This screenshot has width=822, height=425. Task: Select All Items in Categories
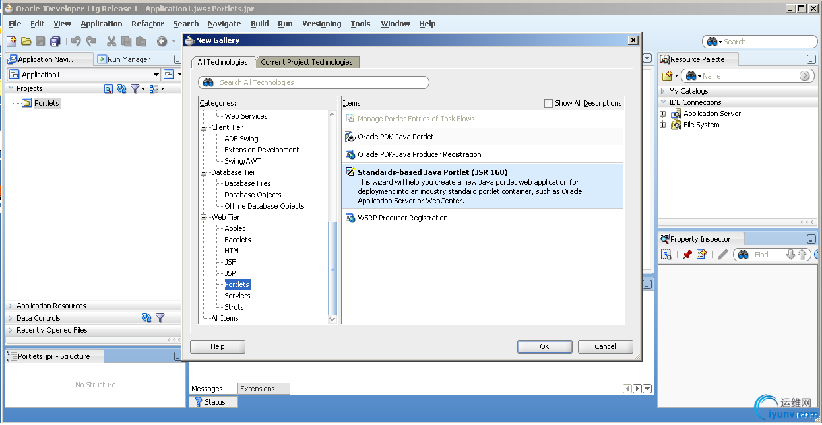[225, 318]
